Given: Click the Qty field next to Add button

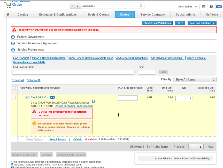Looking at the screenshot, I should (147, 72).
